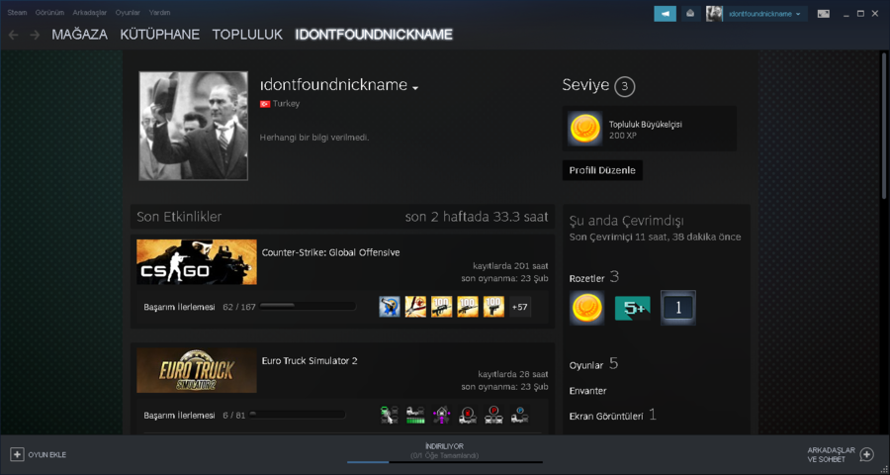Viewport: 890px width, 475px height.
Task: Open the Envanter link
Action: pos(588,391)
